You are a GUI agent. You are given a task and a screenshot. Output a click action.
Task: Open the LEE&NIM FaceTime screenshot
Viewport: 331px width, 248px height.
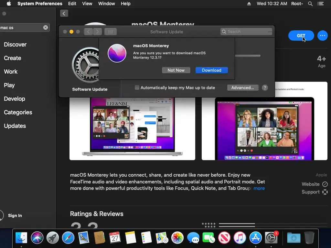pos(132,129)
